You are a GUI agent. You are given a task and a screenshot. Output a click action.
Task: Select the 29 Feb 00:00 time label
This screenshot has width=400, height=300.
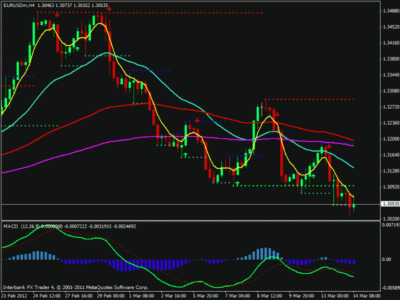click(111, 296)
